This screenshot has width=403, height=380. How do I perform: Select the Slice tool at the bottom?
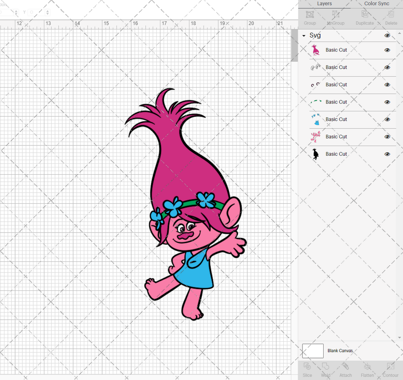(307, 369)
